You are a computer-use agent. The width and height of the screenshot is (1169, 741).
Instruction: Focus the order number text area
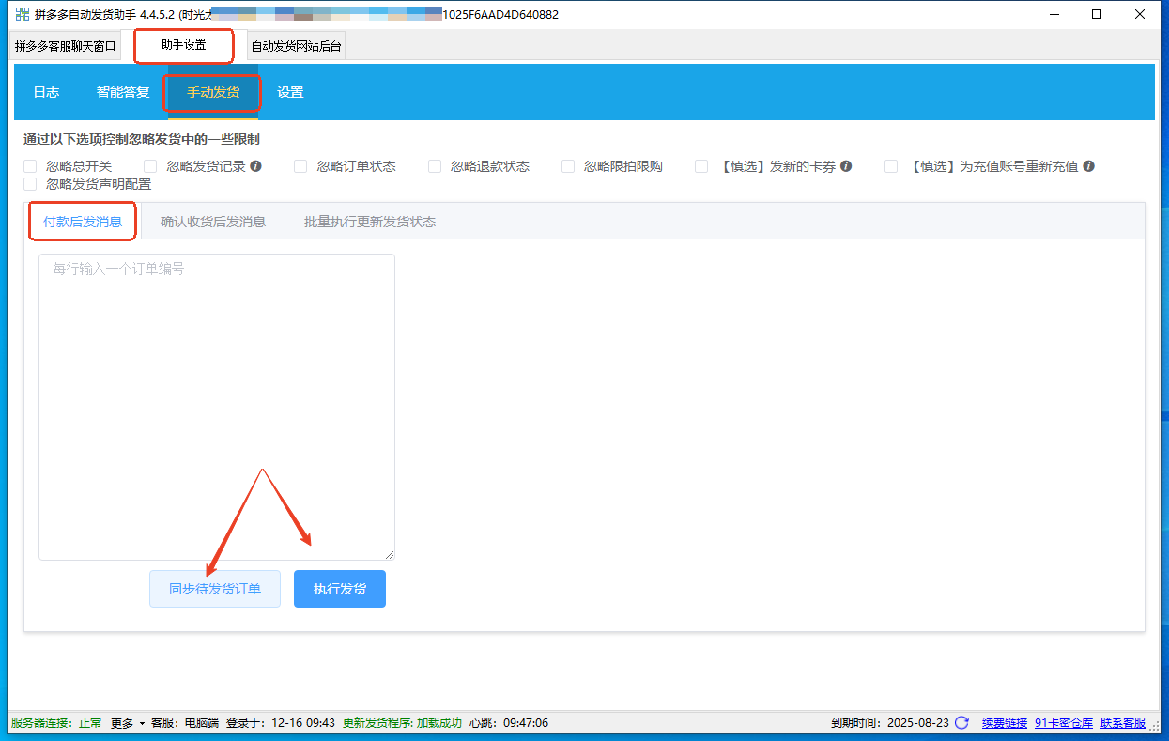[217, 407]
